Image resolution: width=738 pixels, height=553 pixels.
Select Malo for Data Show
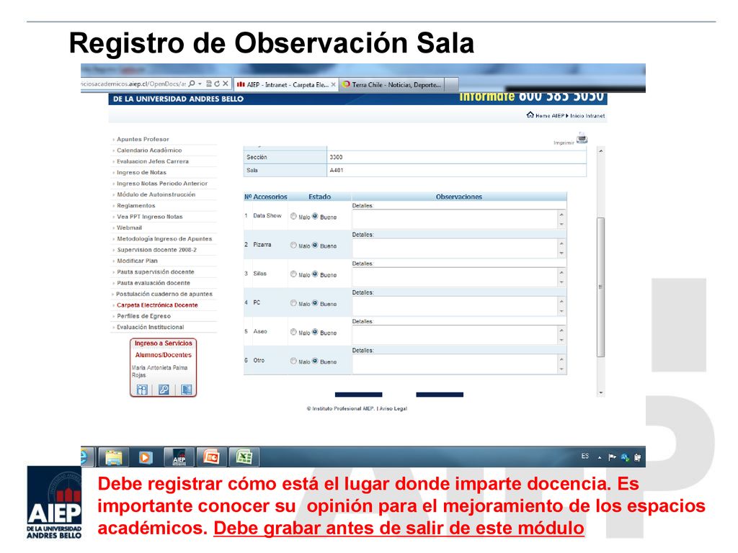tap(293, 216)
